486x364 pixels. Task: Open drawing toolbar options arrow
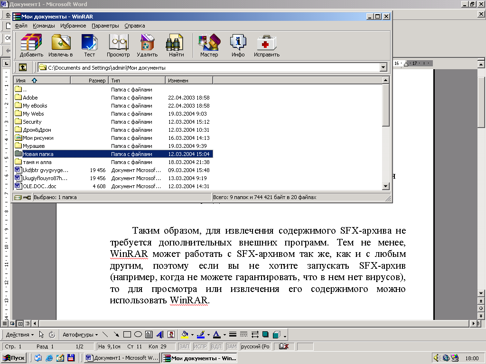tap(285, 336)
